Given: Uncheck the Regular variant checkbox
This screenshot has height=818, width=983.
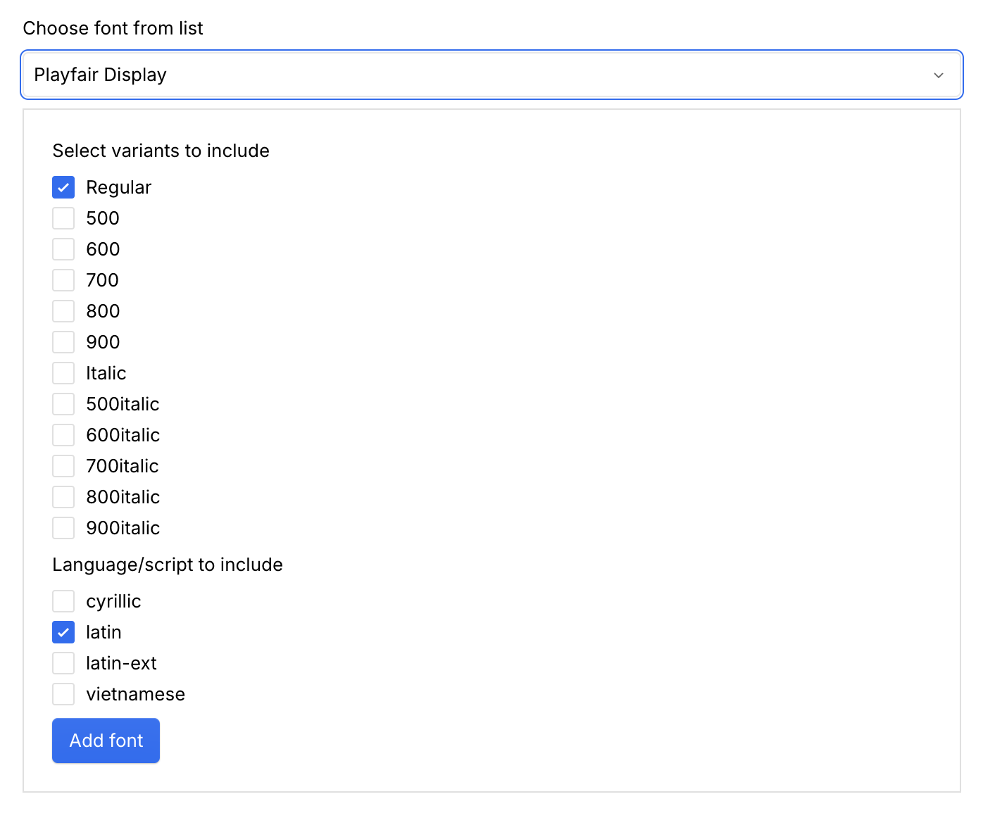Looking at the screenshot, I should pyautogui.click(x=63, y=187).
